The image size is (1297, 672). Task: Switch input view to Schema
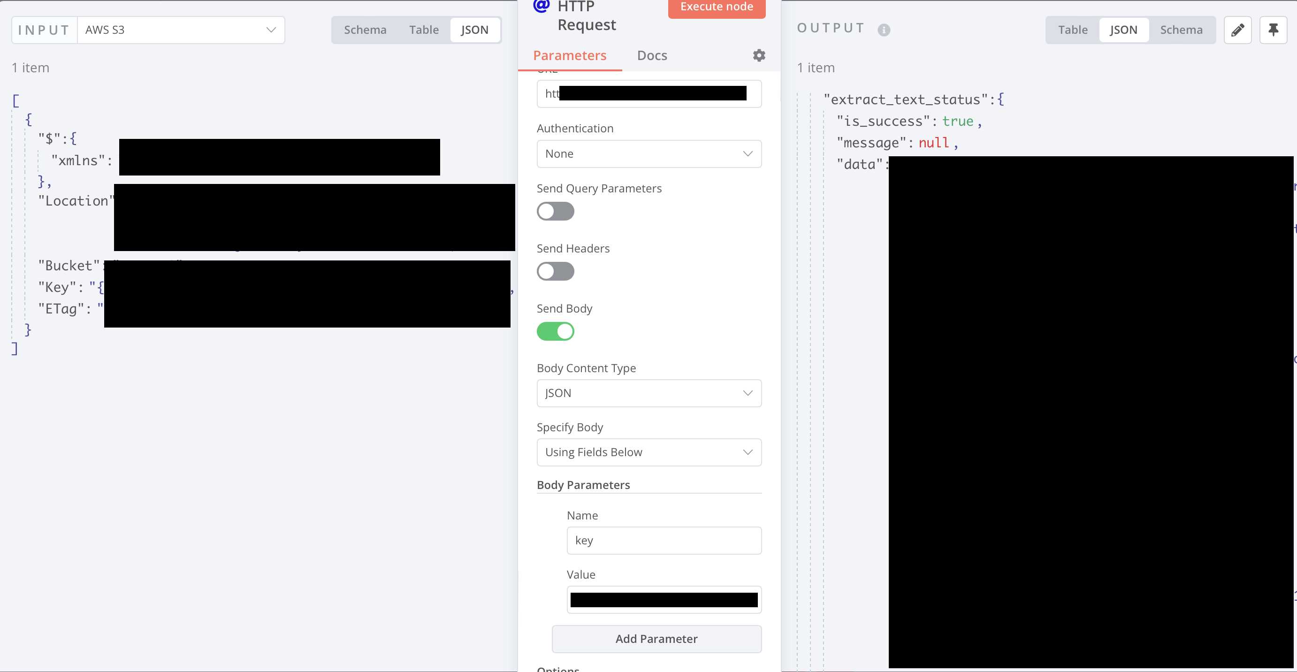365,30
